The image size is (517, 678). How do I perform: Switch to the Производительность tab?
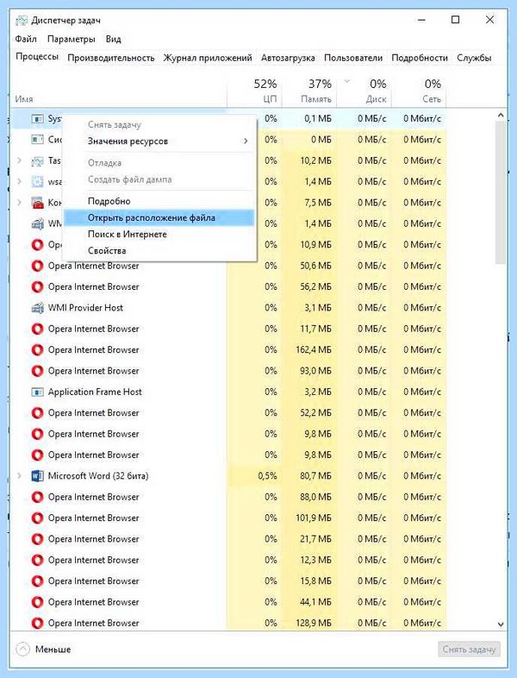click(111, 58)
